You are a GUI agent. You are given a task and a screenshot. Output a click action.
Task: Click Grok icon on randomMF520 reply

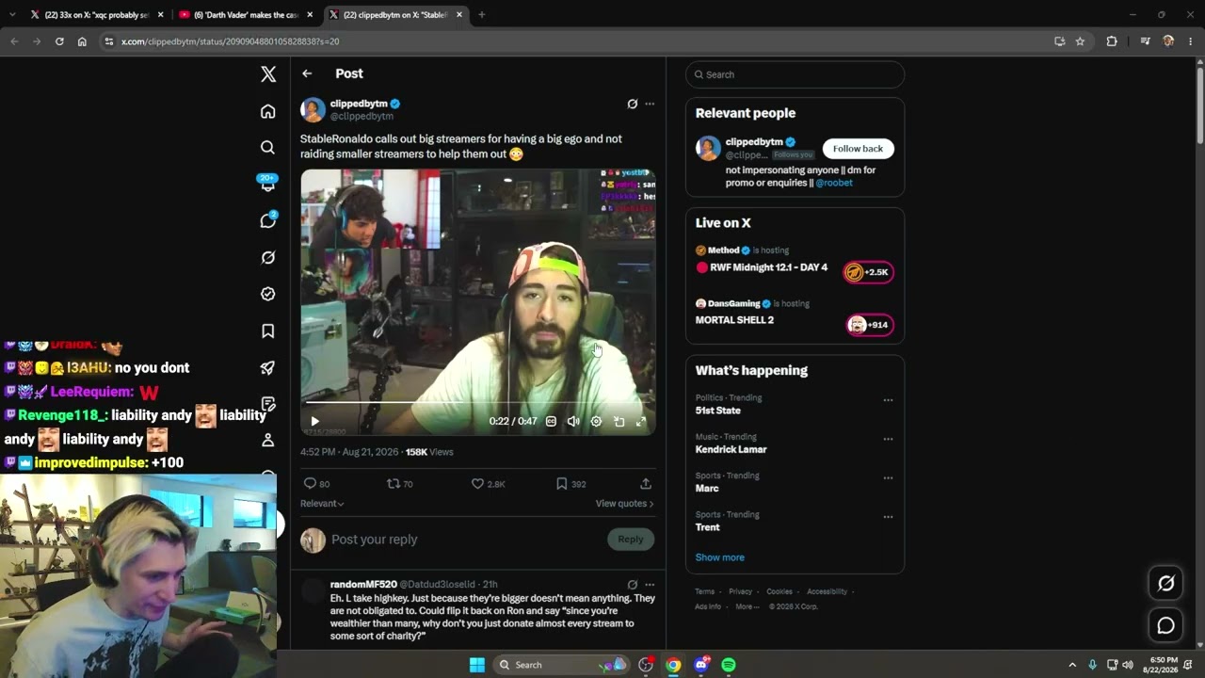[633, 585]
